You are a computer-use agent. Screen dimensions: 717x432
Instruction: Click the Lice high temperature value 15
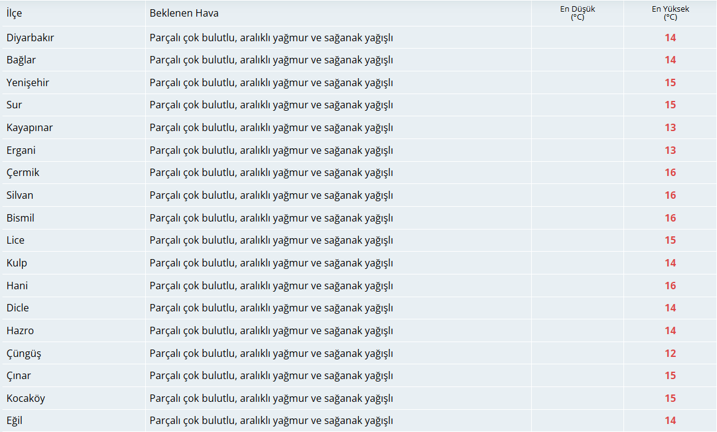pos(670,241)
